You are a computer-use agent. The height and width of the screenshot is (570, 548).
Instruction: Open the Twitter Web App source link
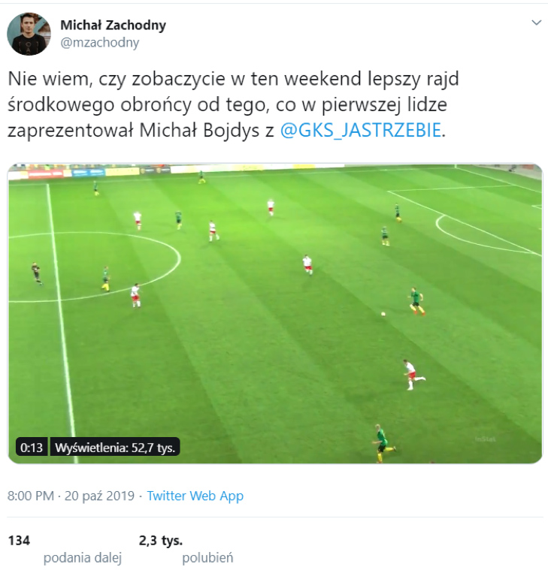pyautogui.click(x=195, y=496)
